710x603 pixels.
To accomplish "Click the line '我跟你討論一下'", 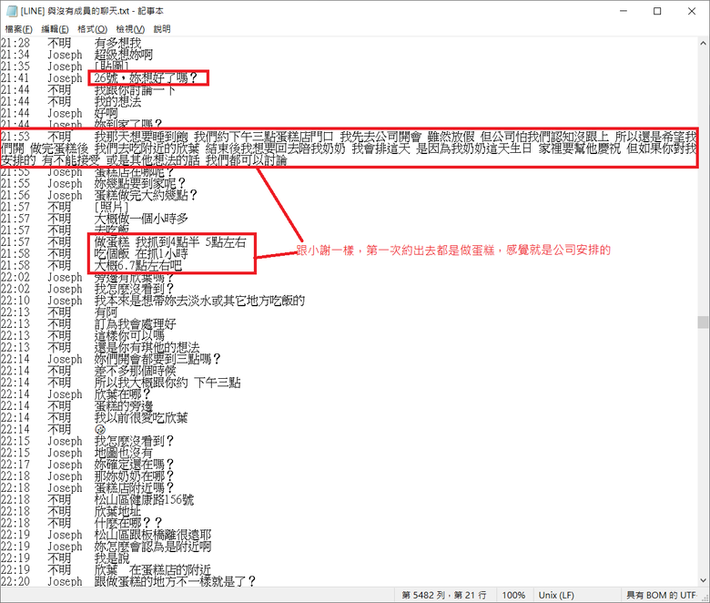I will click(x=135, y=89).
